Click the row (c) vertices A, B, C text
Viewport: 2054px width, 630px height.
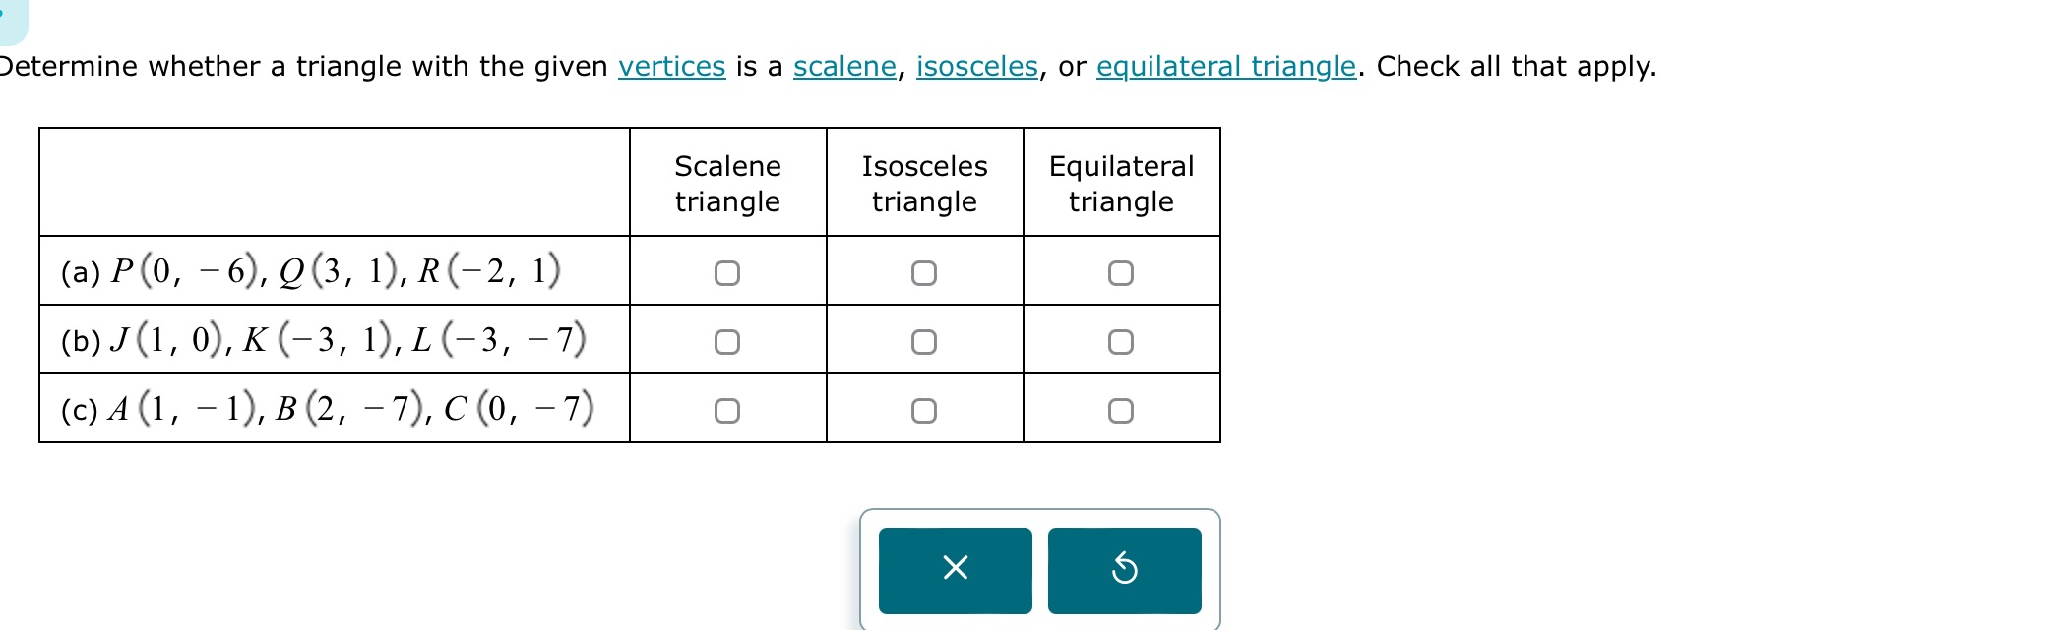coord(328,409)
